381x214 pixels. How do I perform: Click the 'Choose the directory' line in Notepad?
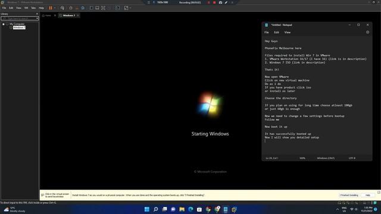click(x=280, y=98)
